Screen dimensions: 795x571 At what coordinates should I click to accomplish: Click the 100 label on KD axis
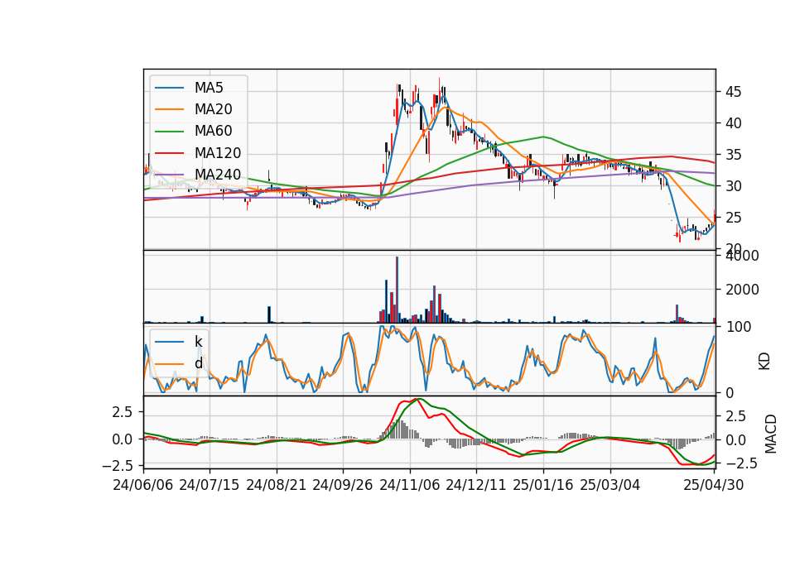click(738, 327)
